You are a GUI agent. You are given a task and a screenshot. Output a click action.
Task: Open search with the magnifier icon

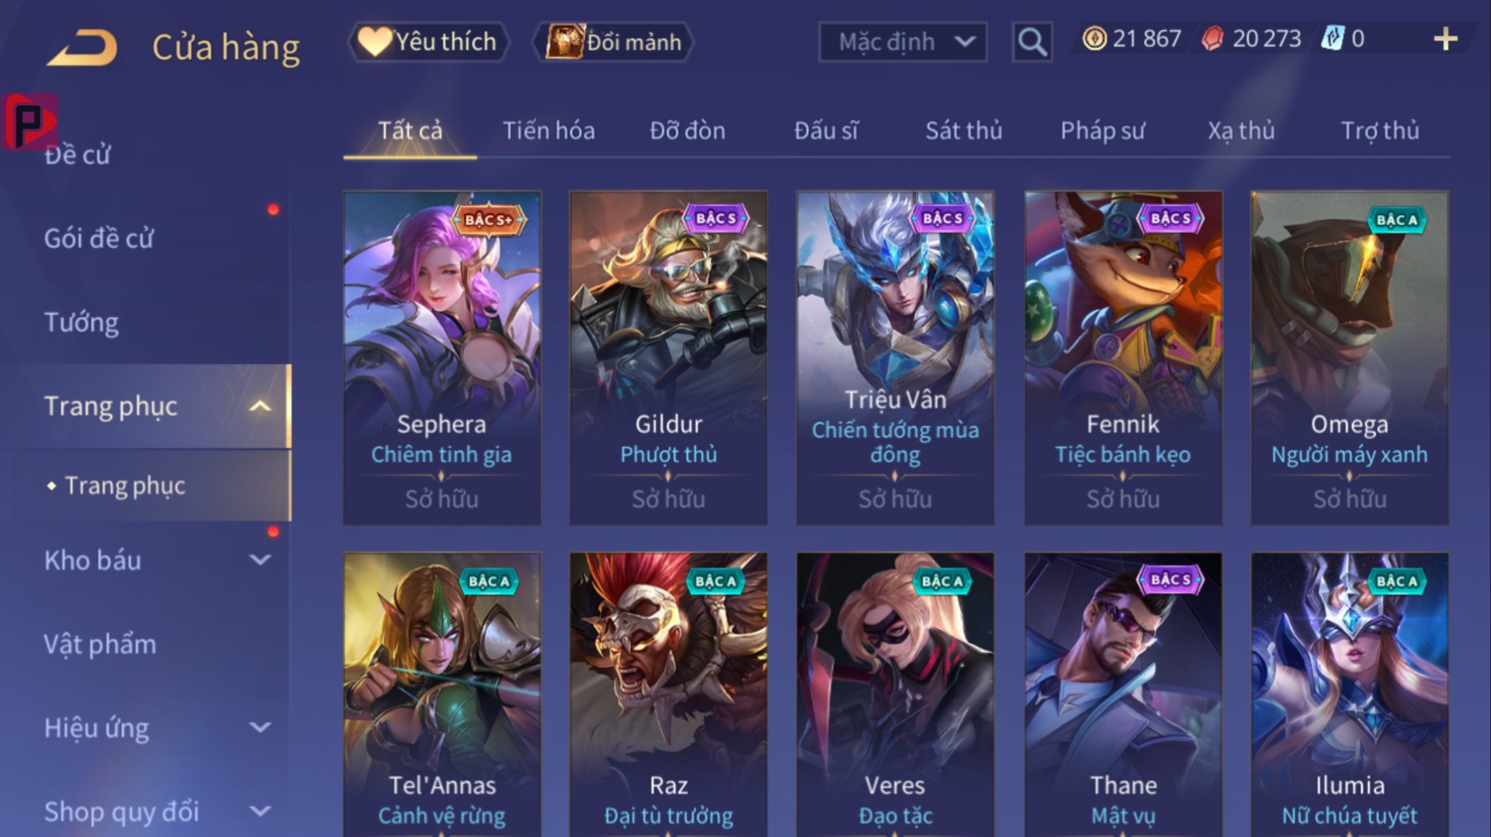pyautogui.click(x=1031, y=41)
